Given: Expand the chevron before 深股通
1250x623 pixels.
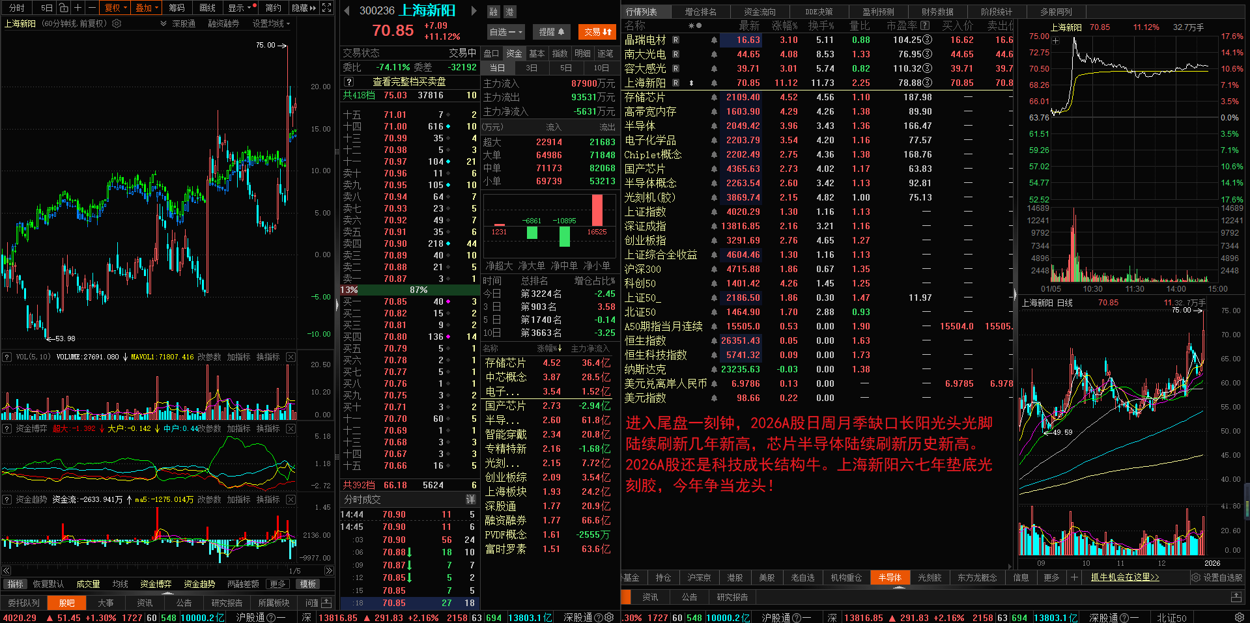Looking at the screenshot, I should tap(163, 23).
